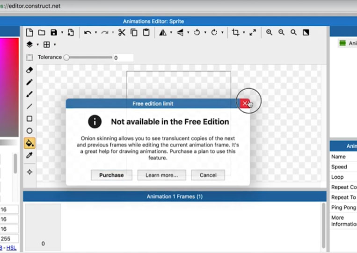
Task: Select the Ellipse tool
Action: (x=29, y=131)
